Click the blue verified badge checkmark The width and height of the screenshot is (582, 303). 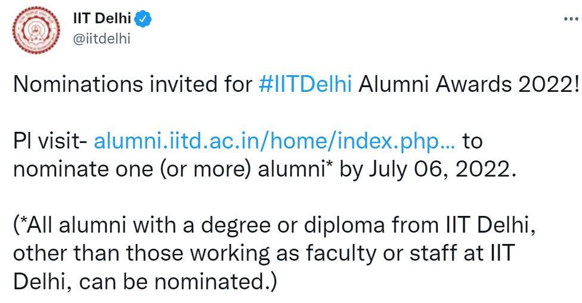point(143,19)
